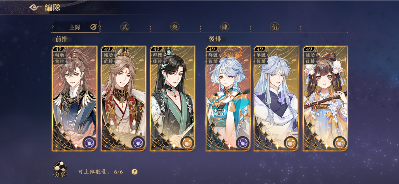
Task: Open the yellow exclamation info icon
Action: (134, 172)
